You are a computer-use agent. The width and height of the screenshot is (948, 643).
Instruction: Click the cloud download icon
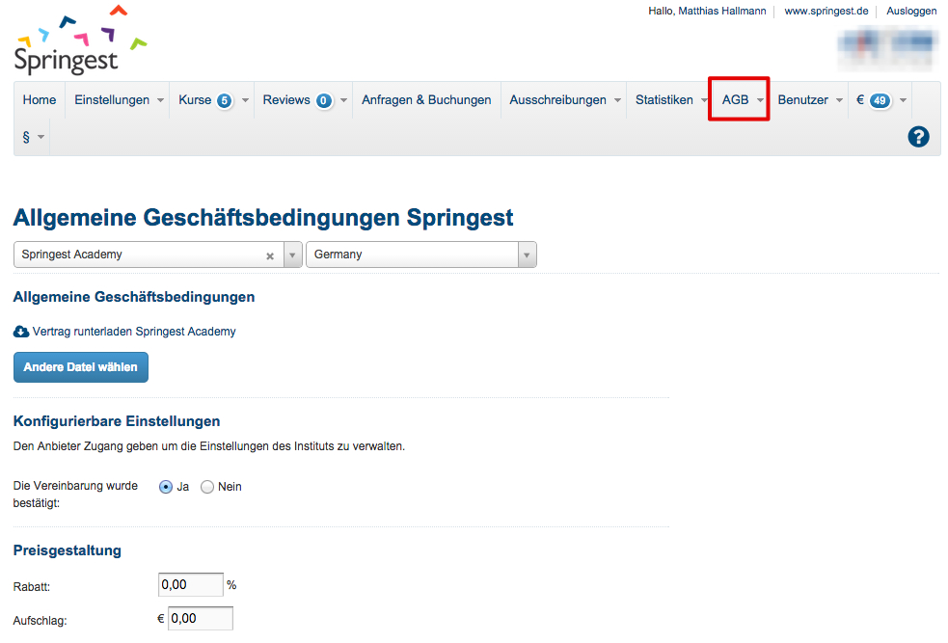[21, 332]
